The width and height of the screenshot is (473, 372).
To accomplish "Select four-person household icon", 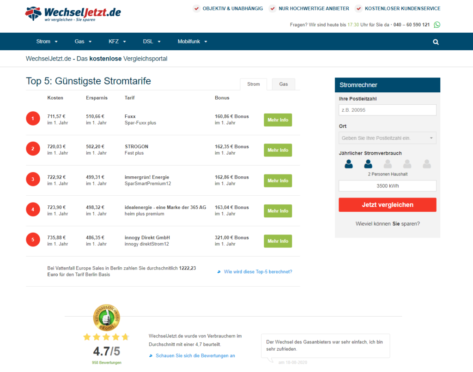I will [x=407, y=164].
